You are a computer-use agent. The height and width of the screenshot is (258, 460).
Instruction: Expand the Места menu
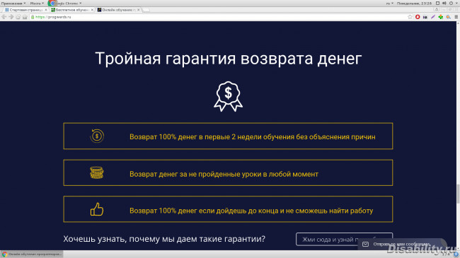(37, 4)
